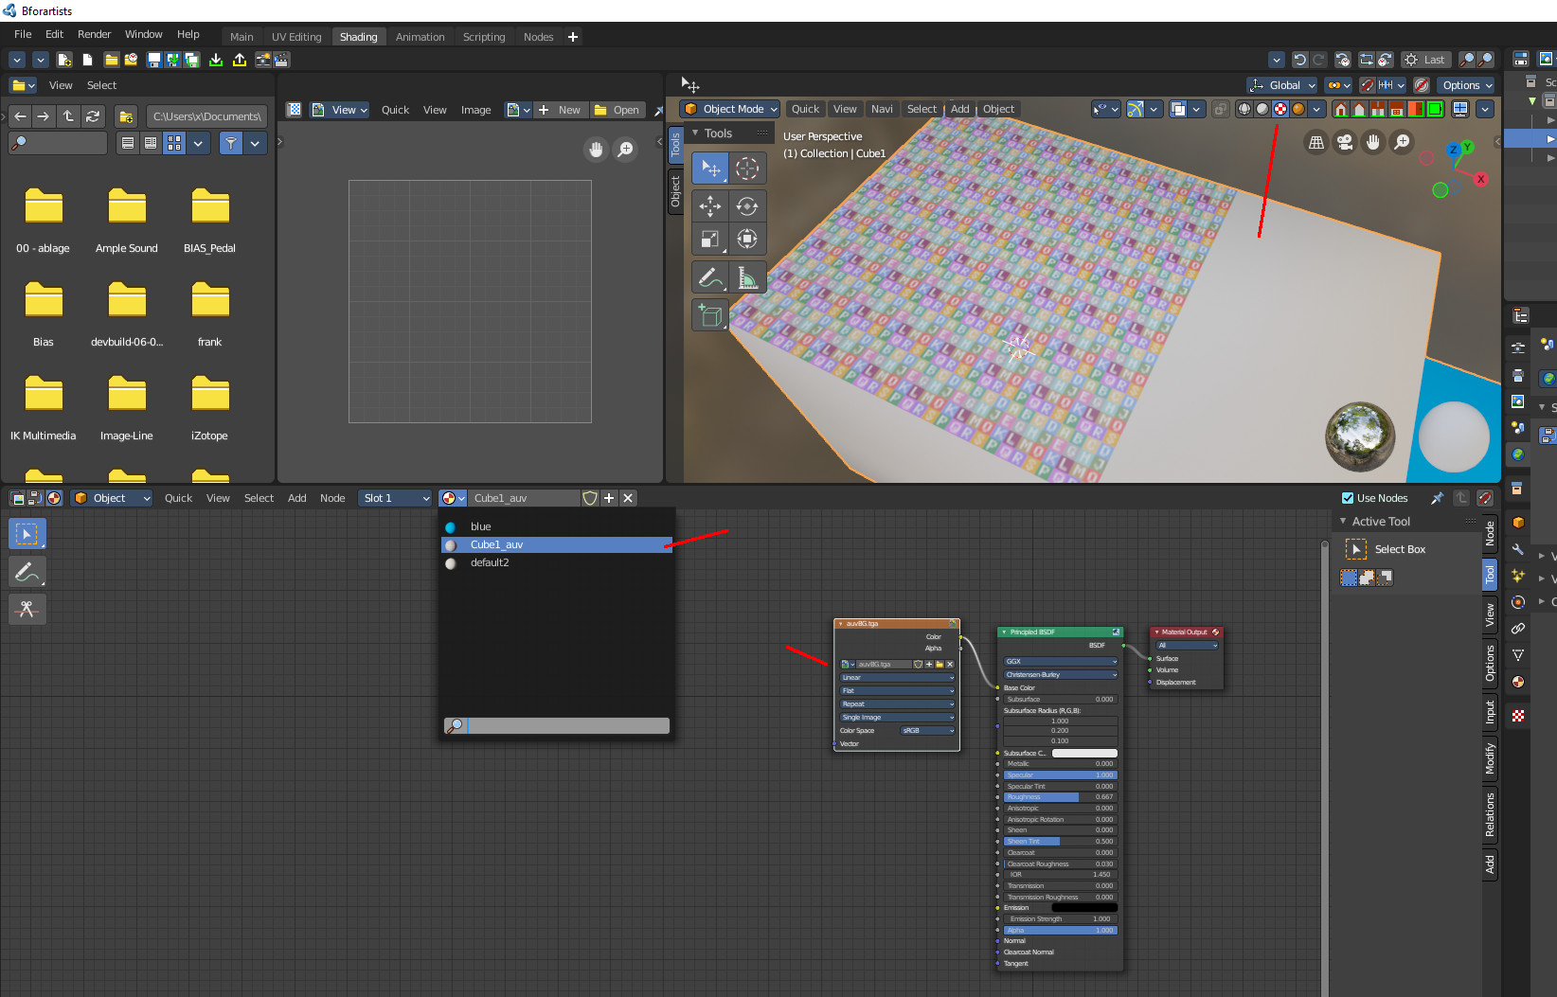Open the Object Mode dropdown

731,109
